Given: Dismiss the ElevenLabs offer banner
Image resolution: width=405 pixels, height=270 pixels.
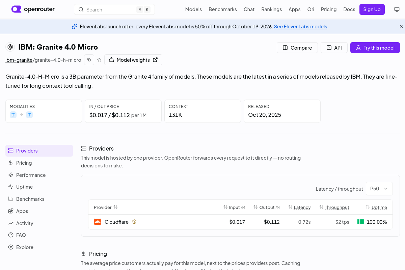Looking at the screenshot, I should [x=401, y=26].
